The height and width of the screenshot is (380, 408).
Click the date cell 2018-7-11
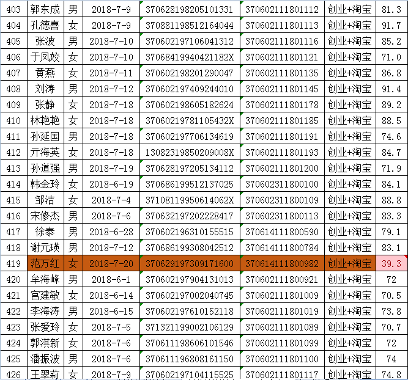point(111,73)
